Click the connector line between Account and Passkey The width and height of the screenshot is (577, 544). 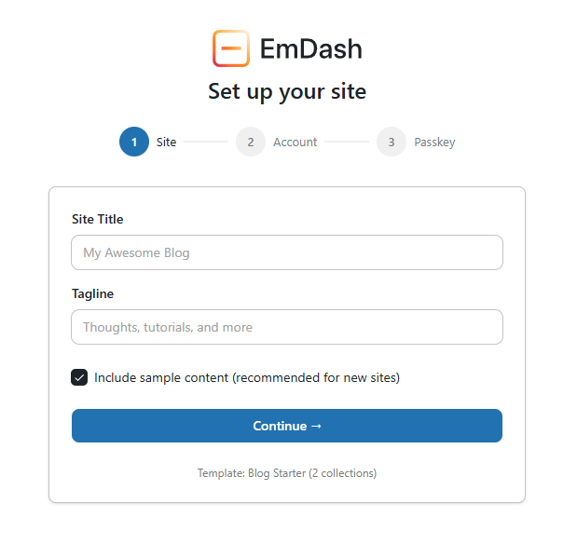click(x=347, y=143)
